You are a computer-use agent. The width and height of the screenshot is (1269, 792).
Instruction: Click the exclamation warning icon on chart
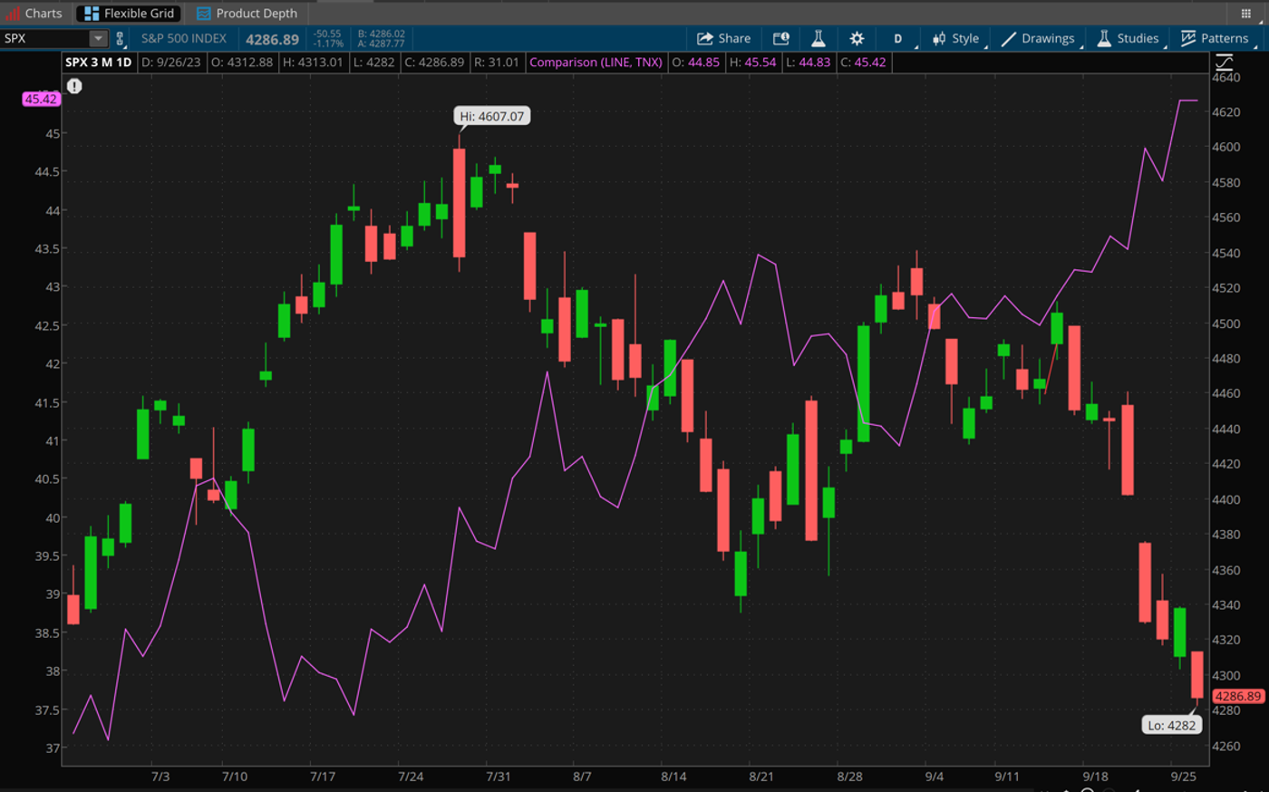74,86
